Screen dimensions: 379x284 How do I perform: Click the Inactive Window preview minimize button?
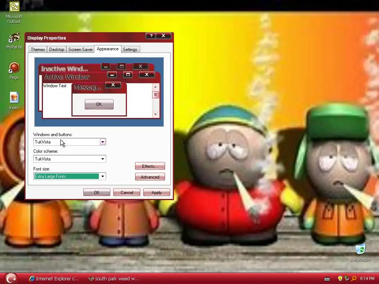coord(105,66)
